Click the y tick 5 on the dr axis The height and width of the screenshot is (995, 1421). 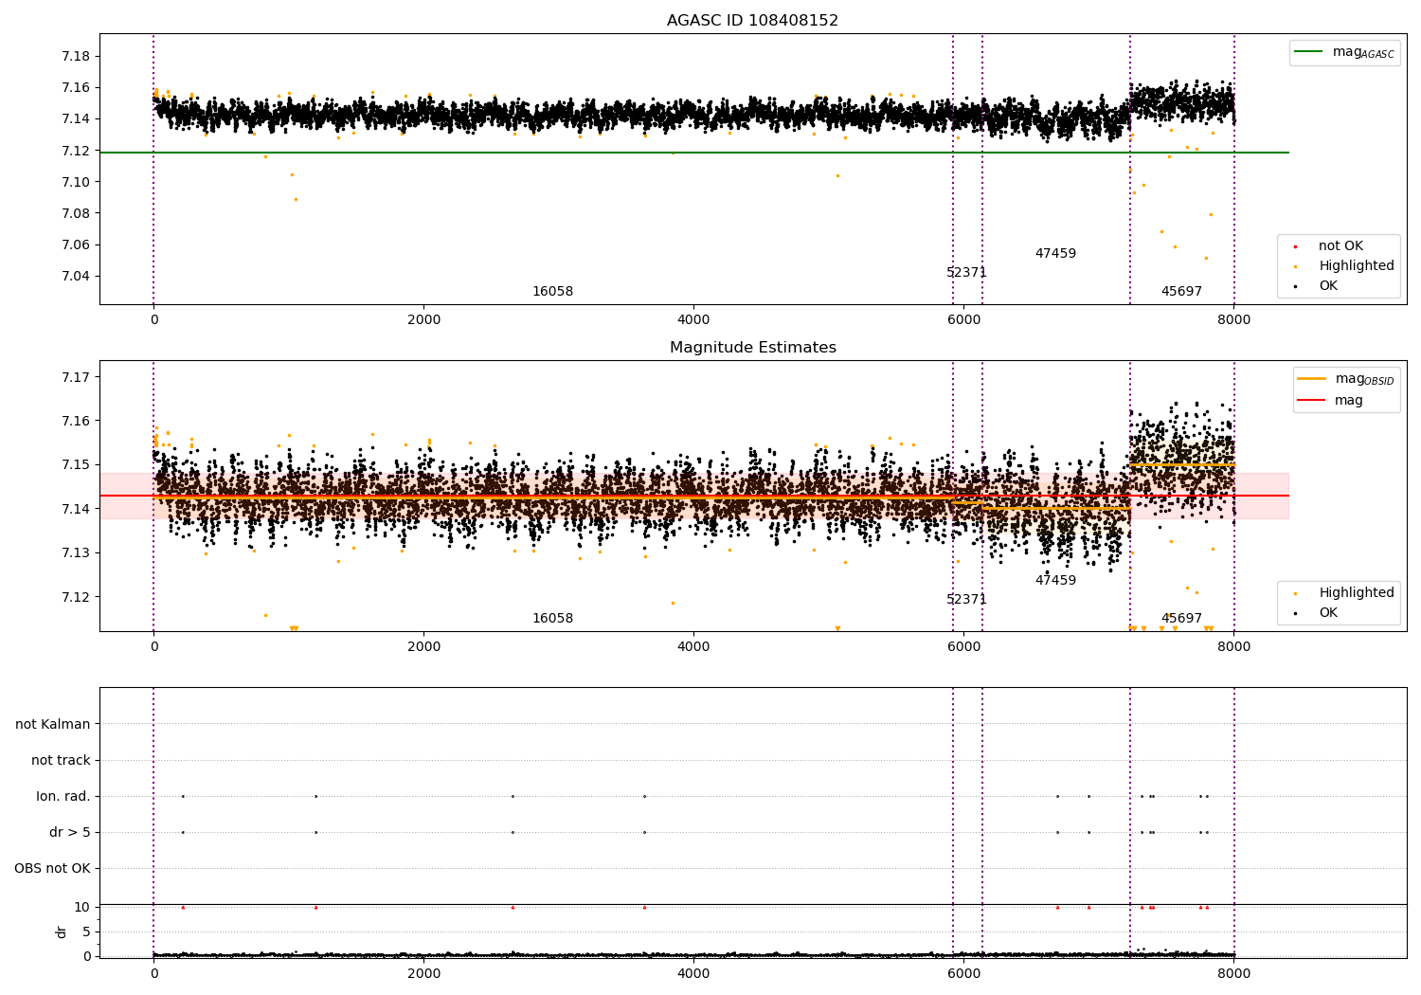click(87, 932)
